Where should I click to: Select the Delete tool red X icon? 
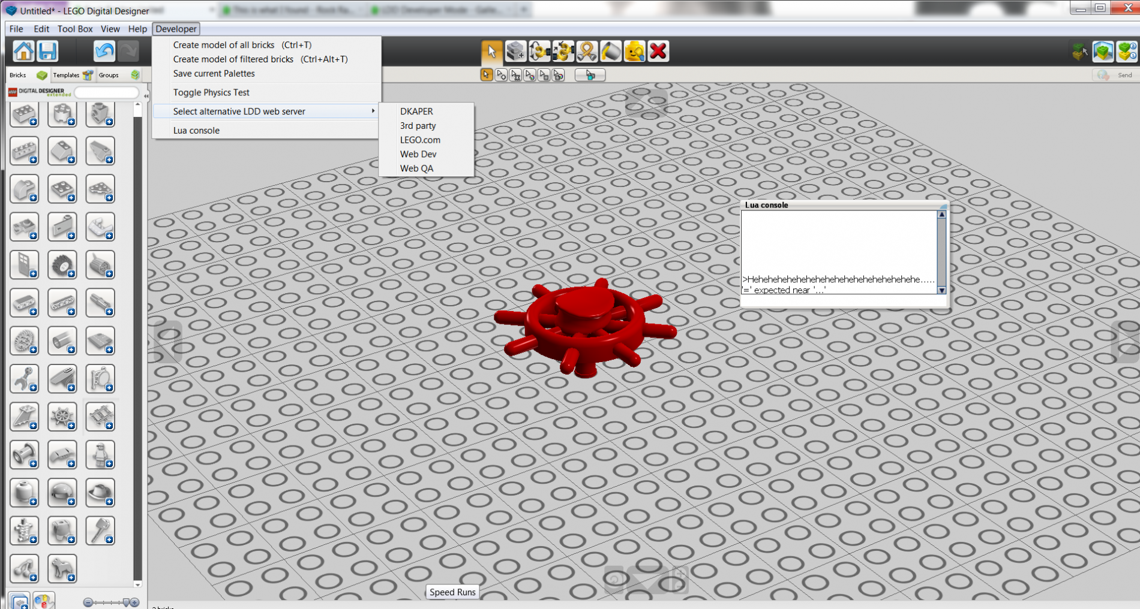(x=658, y=52)
